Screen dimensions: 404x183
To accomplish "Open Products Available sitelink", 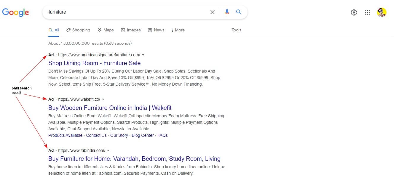I will (65, 135).
